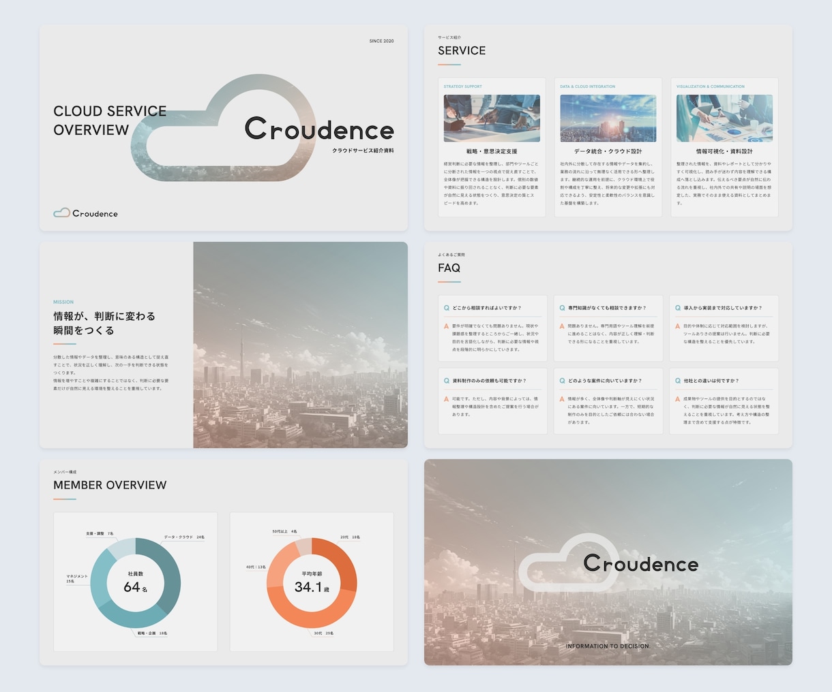Select the 情報可視化・資料設計 card photo
The image size is (832, 692).
pos(724,119)
